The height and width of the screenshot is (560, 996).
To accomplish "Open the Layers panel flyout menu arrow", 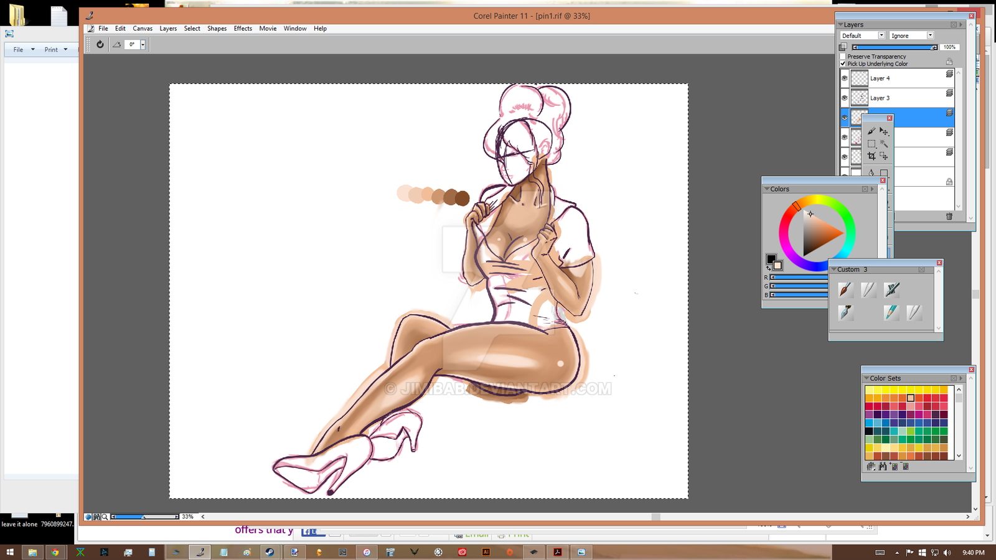I will coord(961,25).
